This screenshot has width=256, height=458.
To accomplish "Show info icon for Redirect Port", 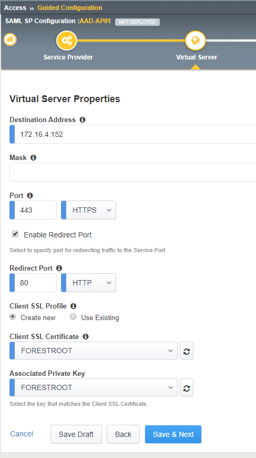I will point(59,268).
